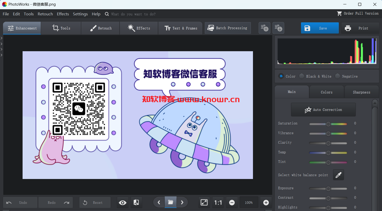The width and height of the screenshot is (382, 211).
Task: Click the 'Select white balance point' label
Action: pos(303,175)
